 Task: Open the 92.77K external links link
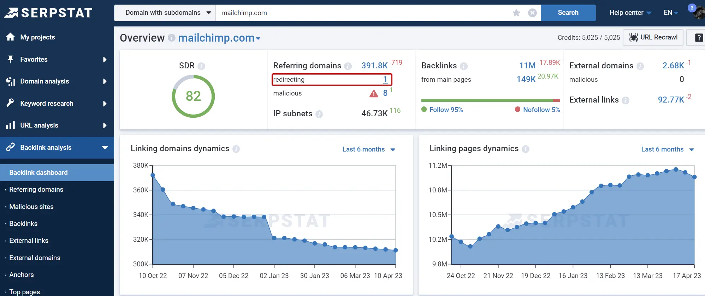671,100
